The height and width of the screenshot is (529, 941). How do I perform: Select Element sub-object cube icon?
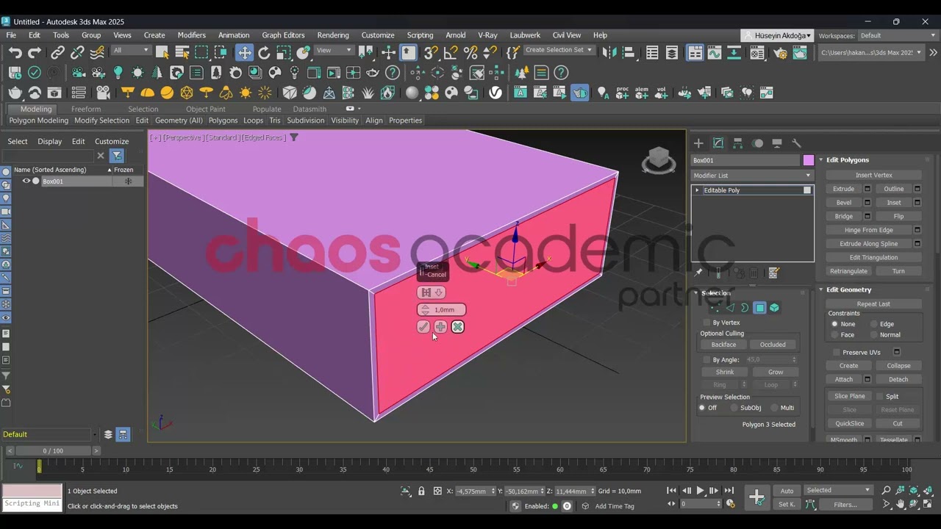[x=774, y=308]
